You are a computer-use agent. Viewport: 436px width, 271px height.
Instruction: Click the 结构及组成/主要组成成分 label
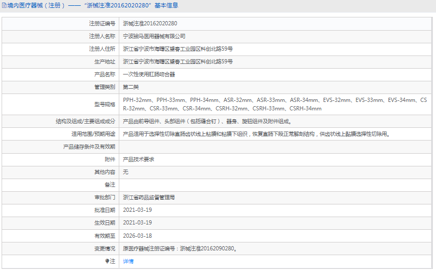click(x=86, y=122)
